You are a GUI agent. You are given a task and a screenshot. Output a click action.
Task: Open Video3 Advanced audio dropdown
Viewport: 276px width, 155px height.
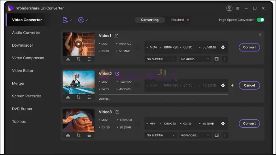(195, 135)
